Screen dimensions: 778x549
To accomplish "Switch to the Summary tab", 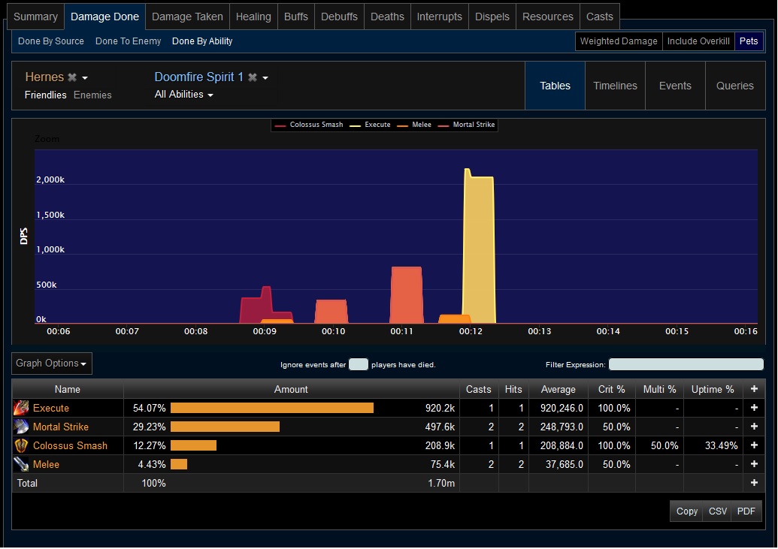I will (x=36, y=17).
